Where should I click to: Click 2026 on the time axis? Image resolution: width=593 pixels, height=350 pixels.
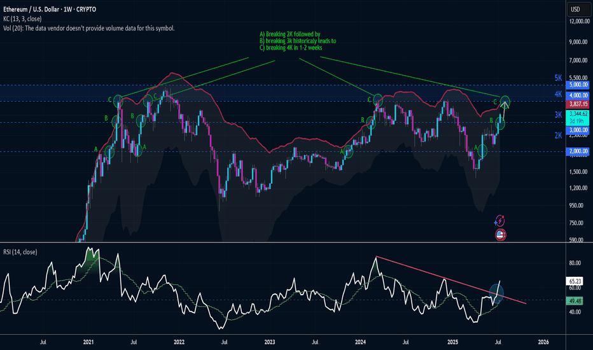(x=543, y=342)
